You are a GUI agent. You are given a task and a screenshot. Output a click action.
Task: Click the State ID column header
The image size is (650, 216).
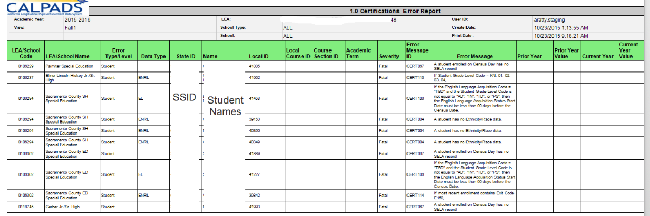click(x=186, y=56)
